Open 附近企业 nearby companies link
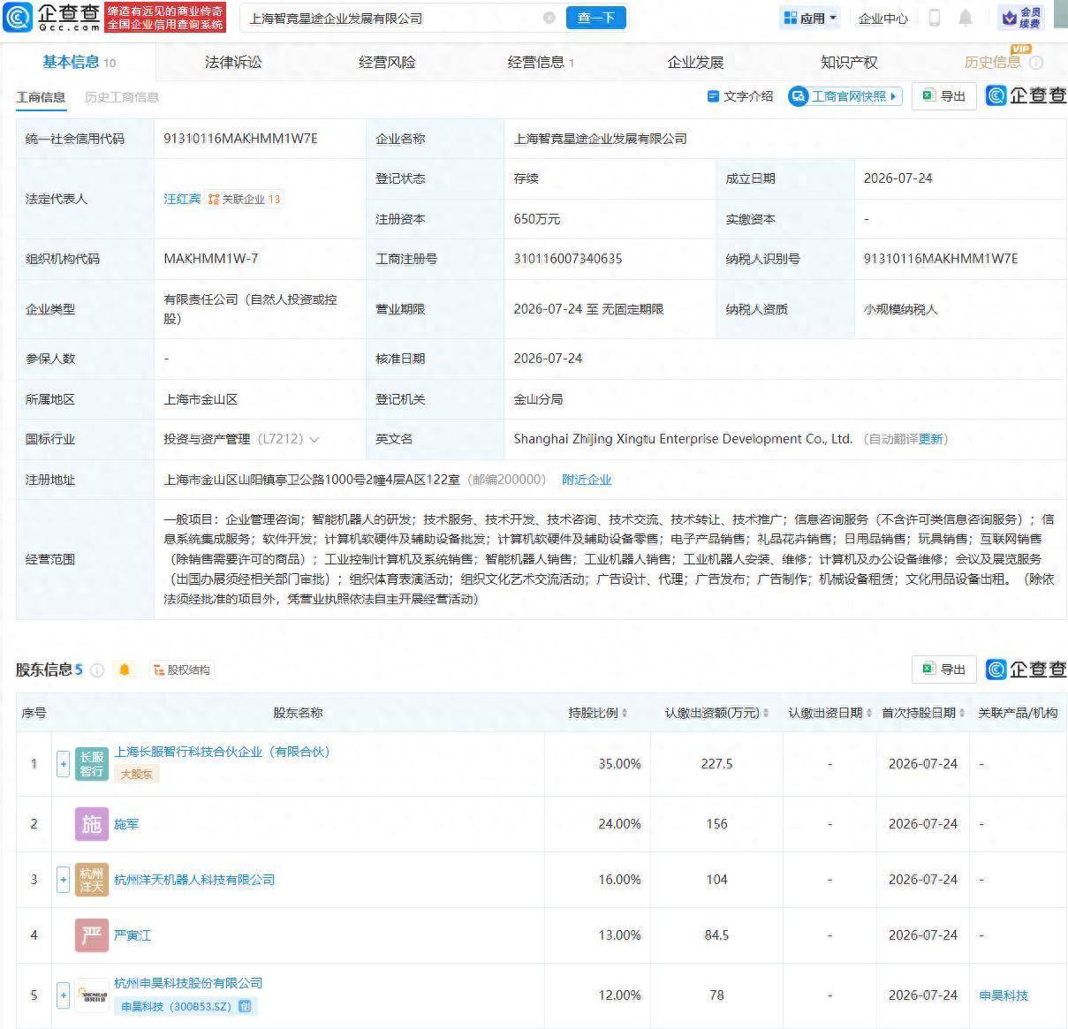 pos(587,480)
